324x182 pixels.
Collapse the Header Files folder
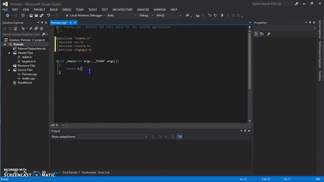click(x=9, y=53)
